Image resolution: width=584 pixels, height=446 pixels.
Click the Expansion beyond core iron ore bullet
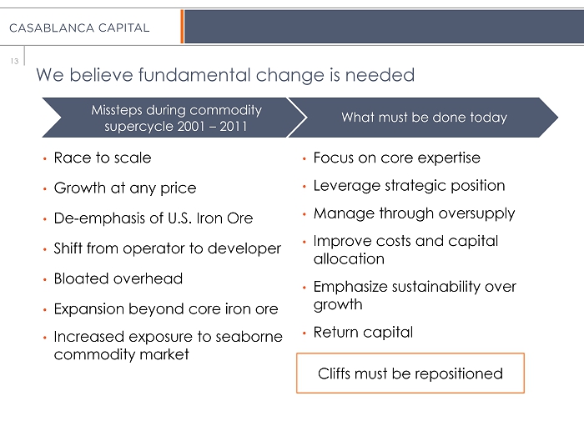click(x=165, y=309)
